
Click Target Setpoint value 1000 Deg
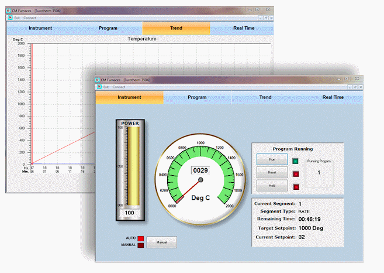pyautogui.click(x=311, y=228)
